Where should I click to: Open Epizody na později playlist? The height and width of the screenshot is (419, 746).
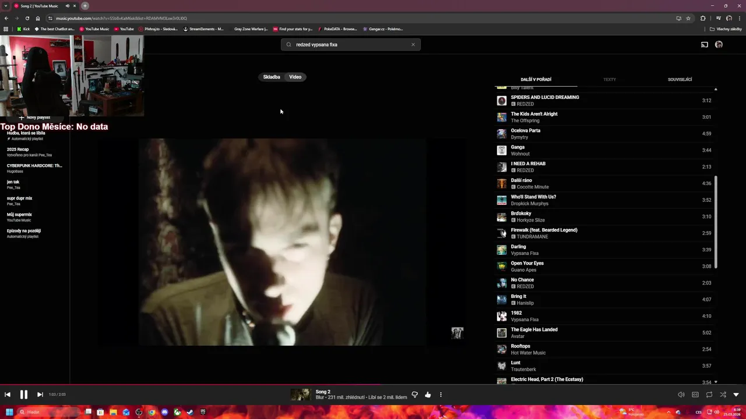point(35,233)
